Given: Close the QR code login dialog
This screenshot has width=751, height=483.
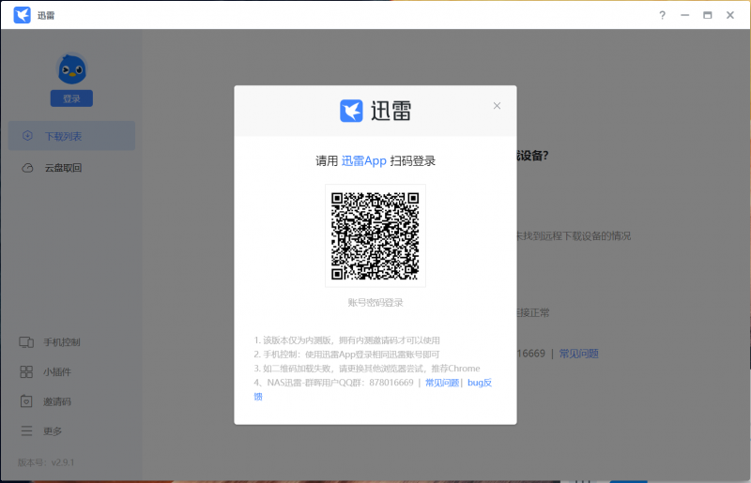Looking at the screenshot, I should (x=497, y=106).
